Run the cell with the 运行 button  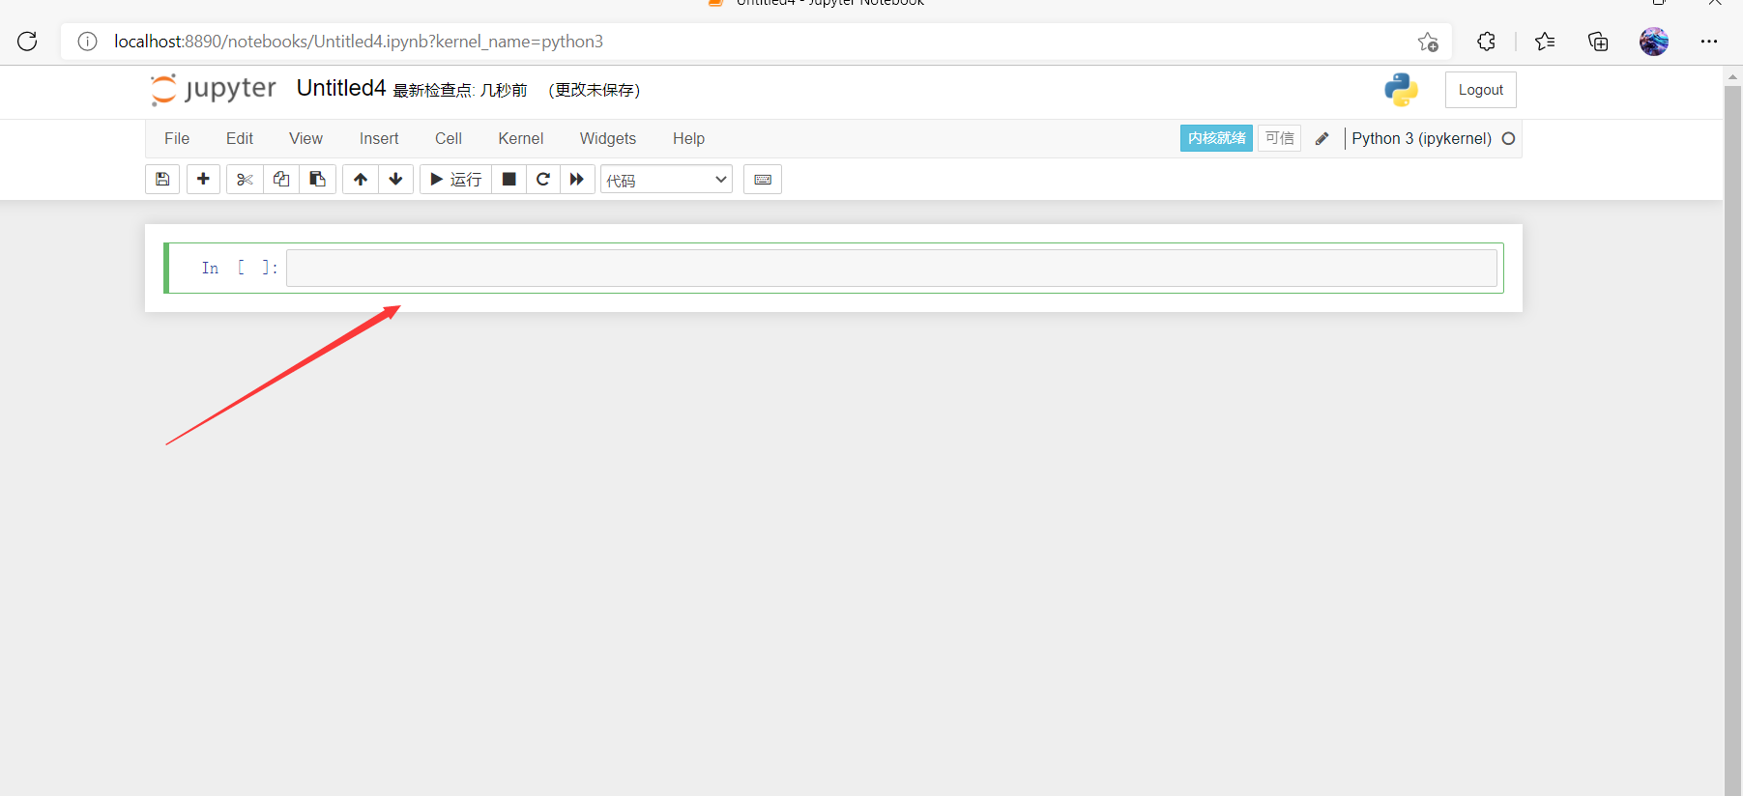coord(455,180)
